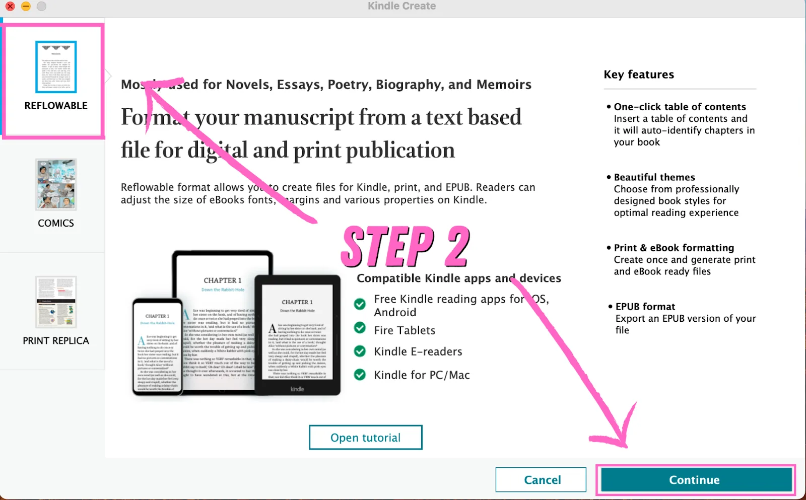This screenshot has height=500, width=806.
Task: Select the Print Replica format thumbnail icon
Action: click(x=56, y=302)
